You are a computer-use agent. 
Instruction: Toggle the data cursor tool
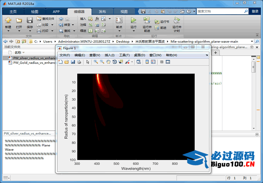pyautogui.click(x=121, y=62)
